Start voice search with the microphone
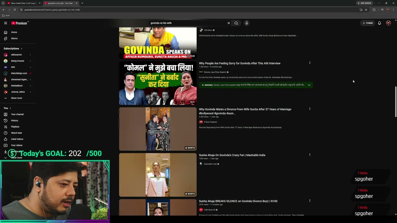Viewport: 397px width, 223px height. click(x=247, y=23)
